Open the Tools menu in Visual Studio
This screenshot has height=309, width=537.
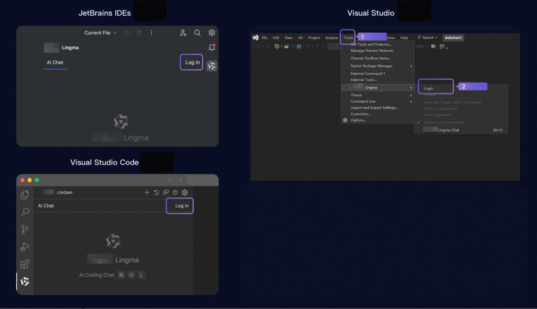348,38
